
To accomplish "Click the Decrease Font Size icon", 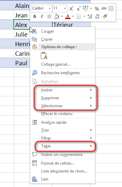I will (x=79, y=9).
